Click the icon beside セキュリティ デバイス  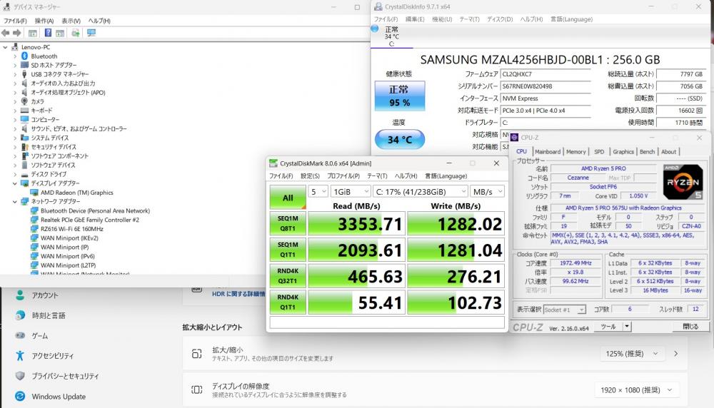point(24,147)
